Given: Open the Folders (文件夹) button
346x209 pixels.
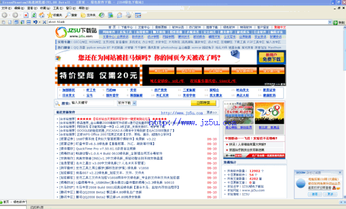Looking at the screenshot, I should (x=88, y=15).
